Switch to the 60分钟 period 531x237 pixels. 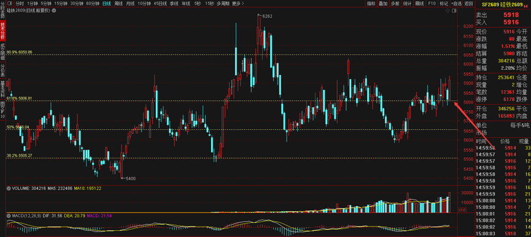[x=93, y=4]
